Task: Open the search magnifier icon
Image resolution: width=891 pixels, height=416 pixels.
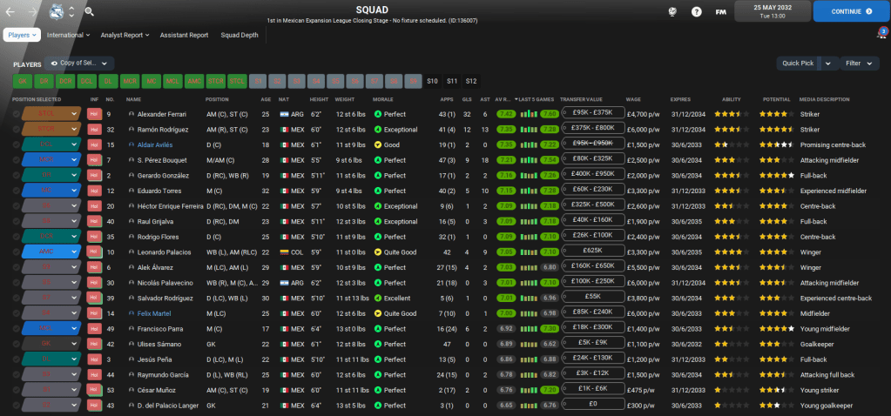Action: 89,12
